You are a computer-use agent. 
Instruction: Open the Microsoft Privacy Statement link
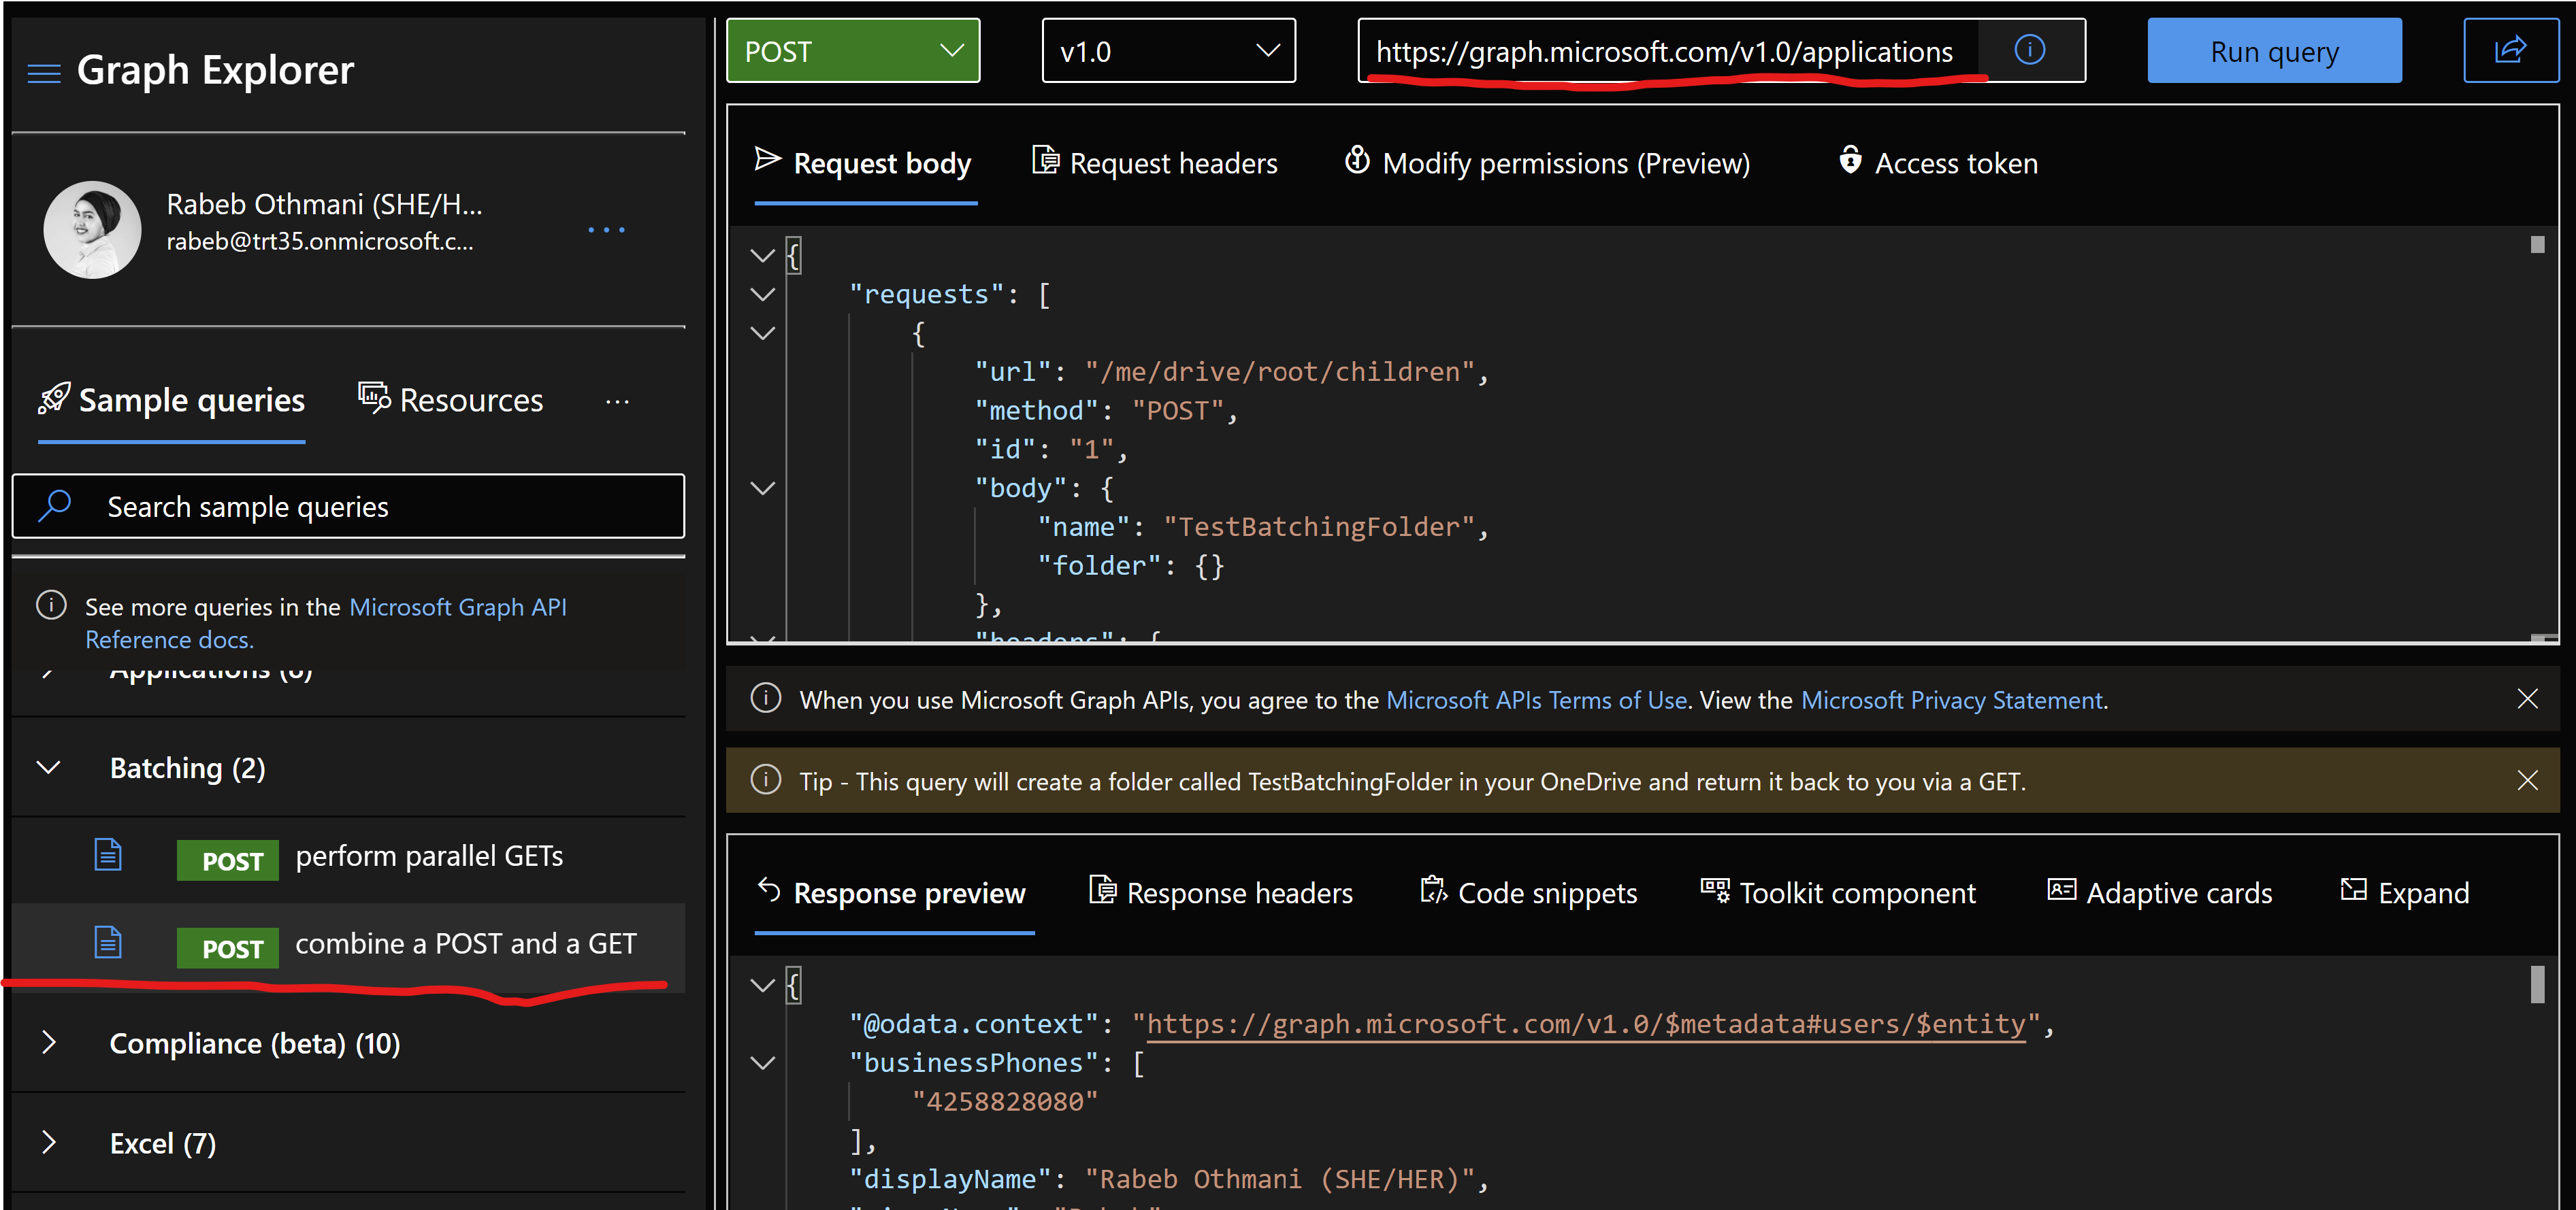(x=1951, y=699)
